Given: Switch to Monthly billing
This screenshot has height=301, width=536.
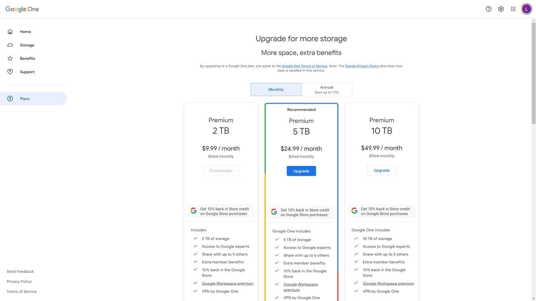Looking at the screenshot, I should tap(276, 90).
